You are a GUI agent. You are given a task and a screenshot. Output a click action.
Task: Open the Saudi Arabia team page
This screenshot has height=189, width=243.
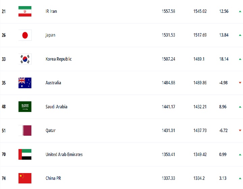pos(56,107)
